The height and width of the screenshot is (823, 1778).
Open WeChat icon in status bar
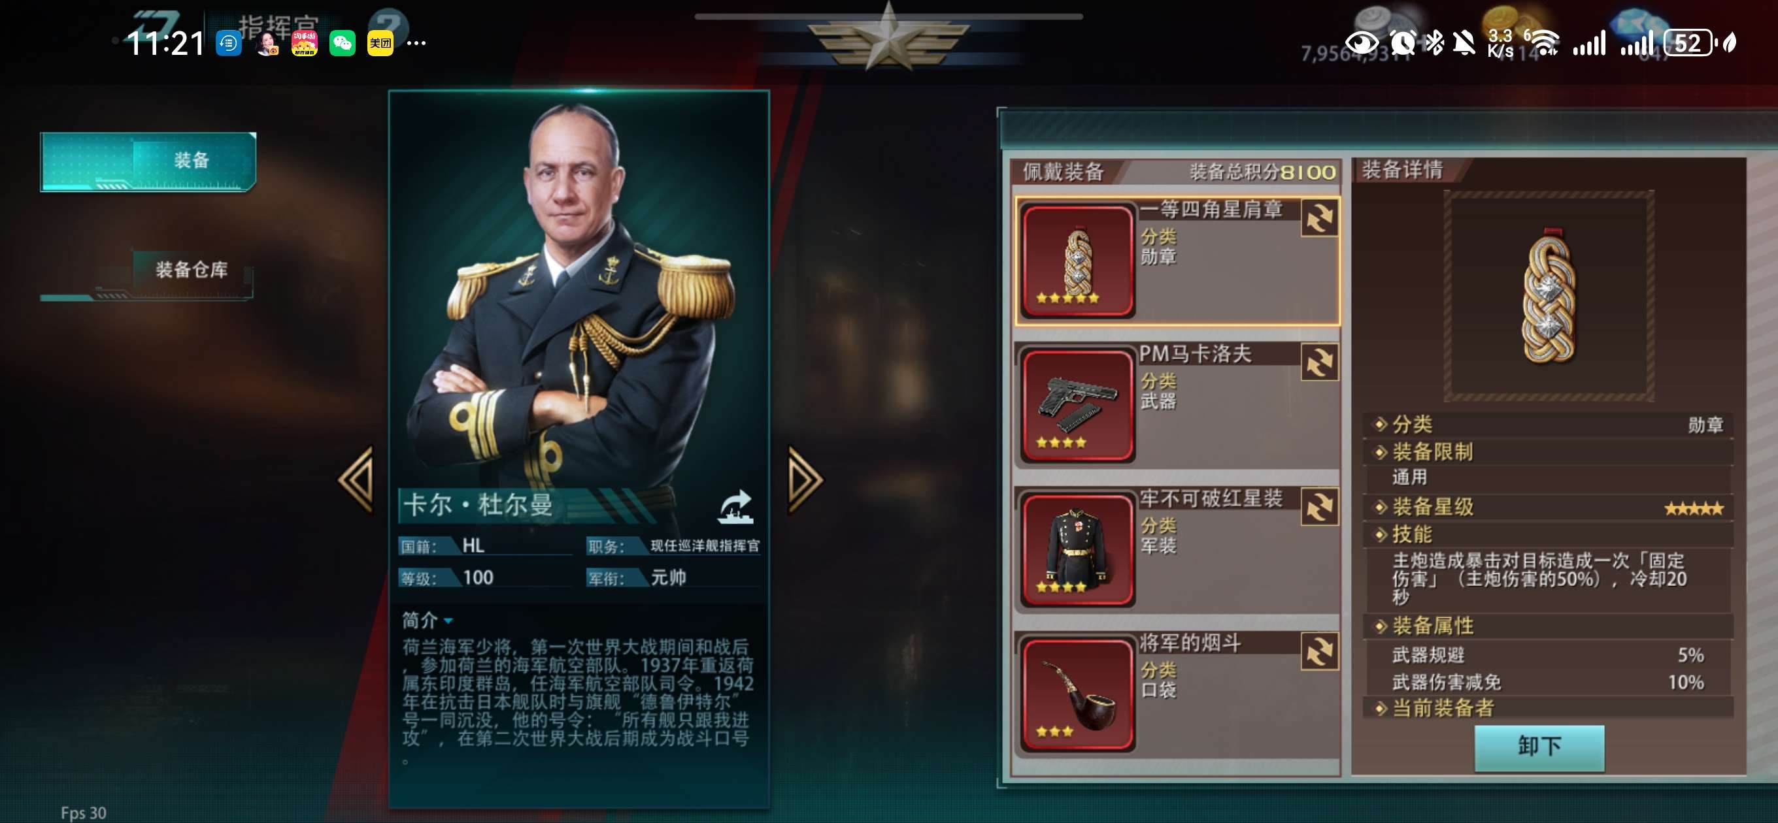pos(343,44)
